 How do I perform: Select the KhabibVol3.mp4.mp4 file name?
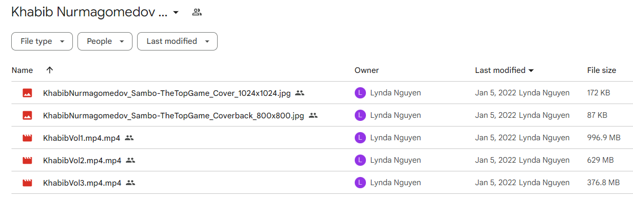(x=82, y=183)
